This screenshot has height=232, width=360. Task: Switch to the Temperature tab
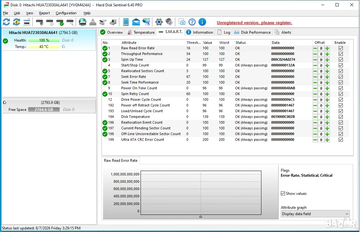tap(141, 32)
